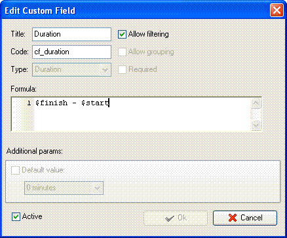Uncheck the Active checkbox
The image size is (287, 238).
[x=16, y=216]
